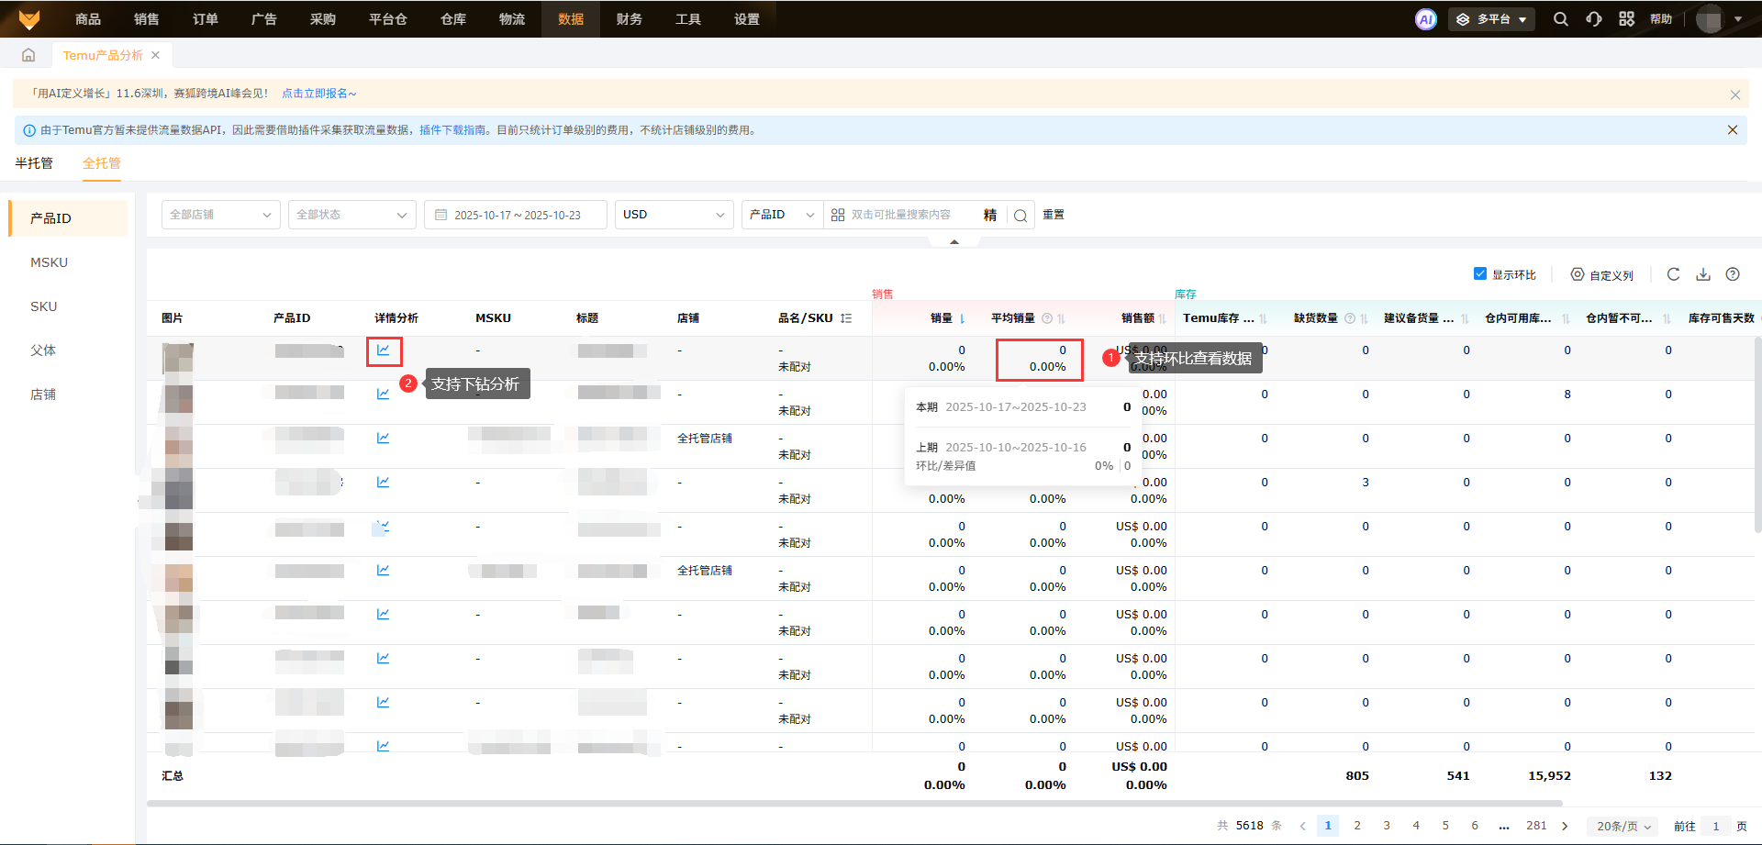This screenshot has height=845, width=1762.
Task: Click the 点击立即报名 link
Action: click(318, 94)
